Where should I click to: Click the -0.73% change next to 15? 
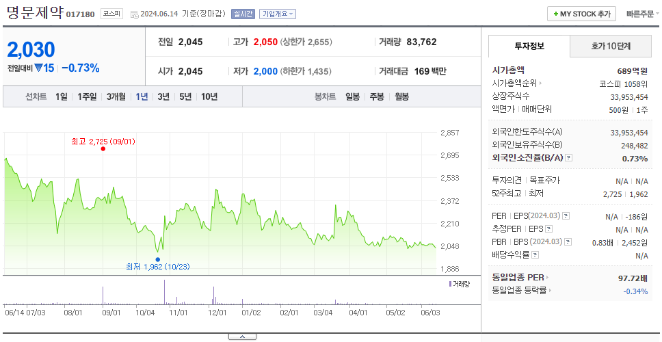[x=81, y=68]
